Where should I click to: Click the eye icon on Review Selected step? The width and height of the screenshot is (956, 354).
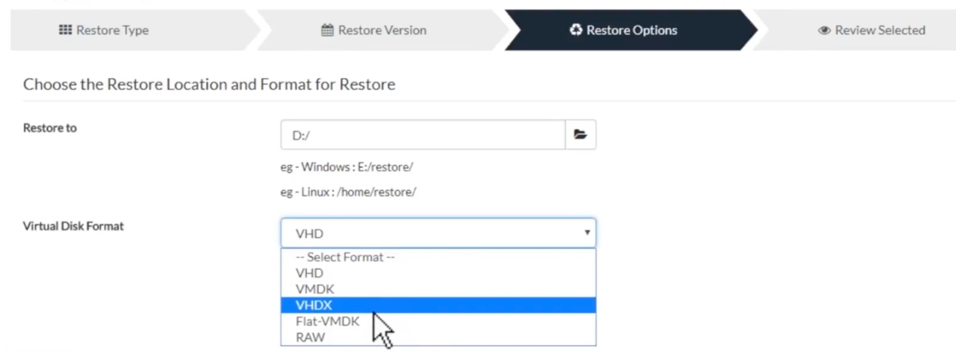click(824, 31)
